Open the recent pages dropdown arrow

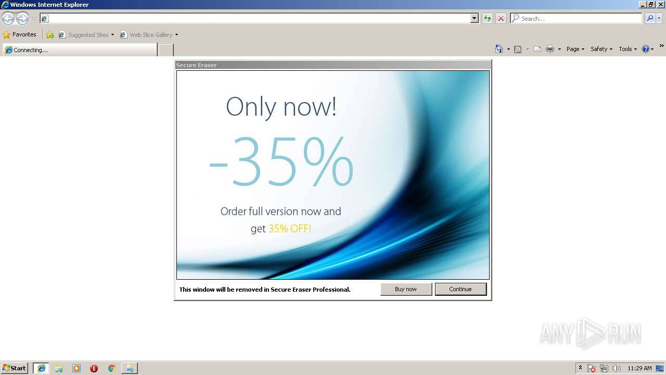point(34,19)
